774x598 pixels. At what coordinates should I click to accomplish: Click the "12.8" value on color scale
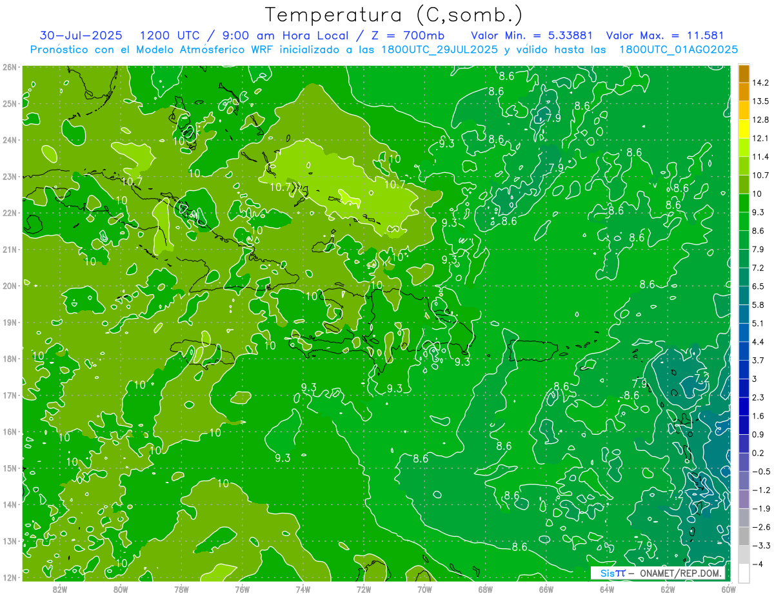[761, 119]
